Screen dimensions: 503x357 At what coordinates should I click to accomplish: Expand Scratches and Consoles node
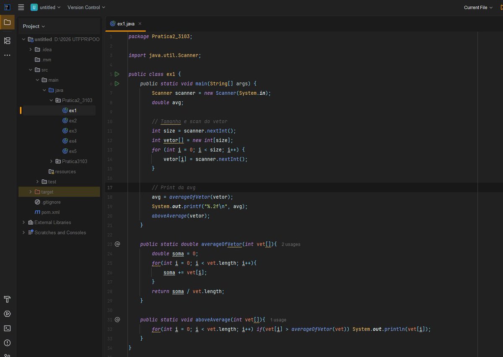click(x=23, y=233)
